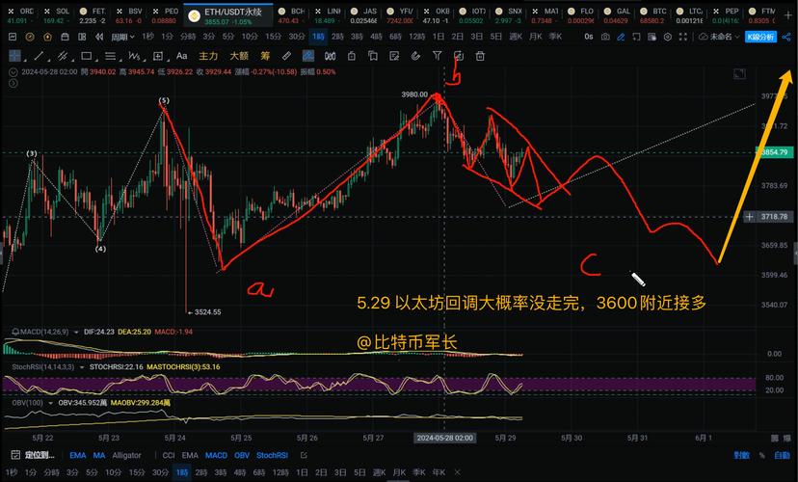Select 4時 in the bottom timeframe row
Image resolution: width=798 pixels, height=482 pixels.
tap(240, 472)
